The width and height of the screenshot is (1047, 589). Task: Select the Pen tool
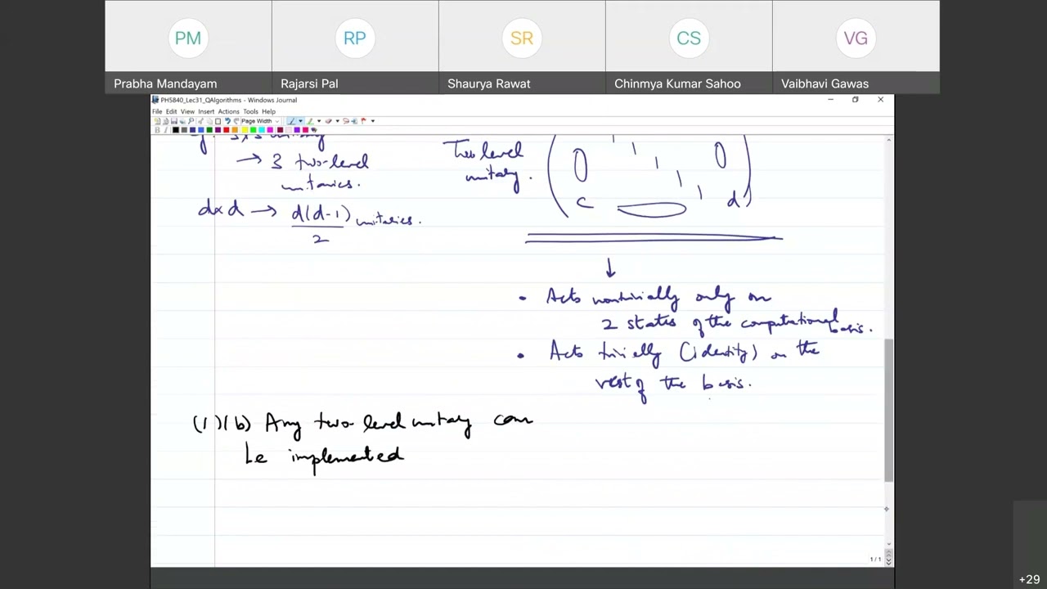[292, 121]
